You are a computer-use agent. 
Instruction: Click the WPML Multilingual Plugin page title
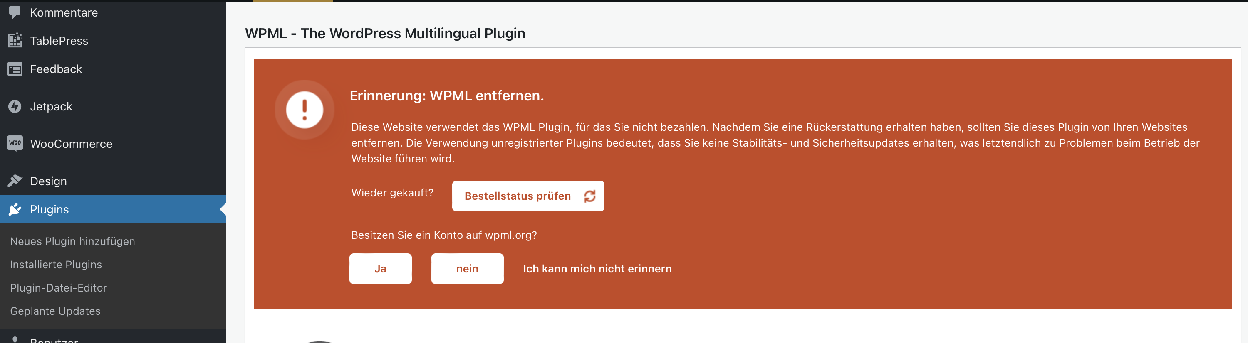[x=385, y=33]
